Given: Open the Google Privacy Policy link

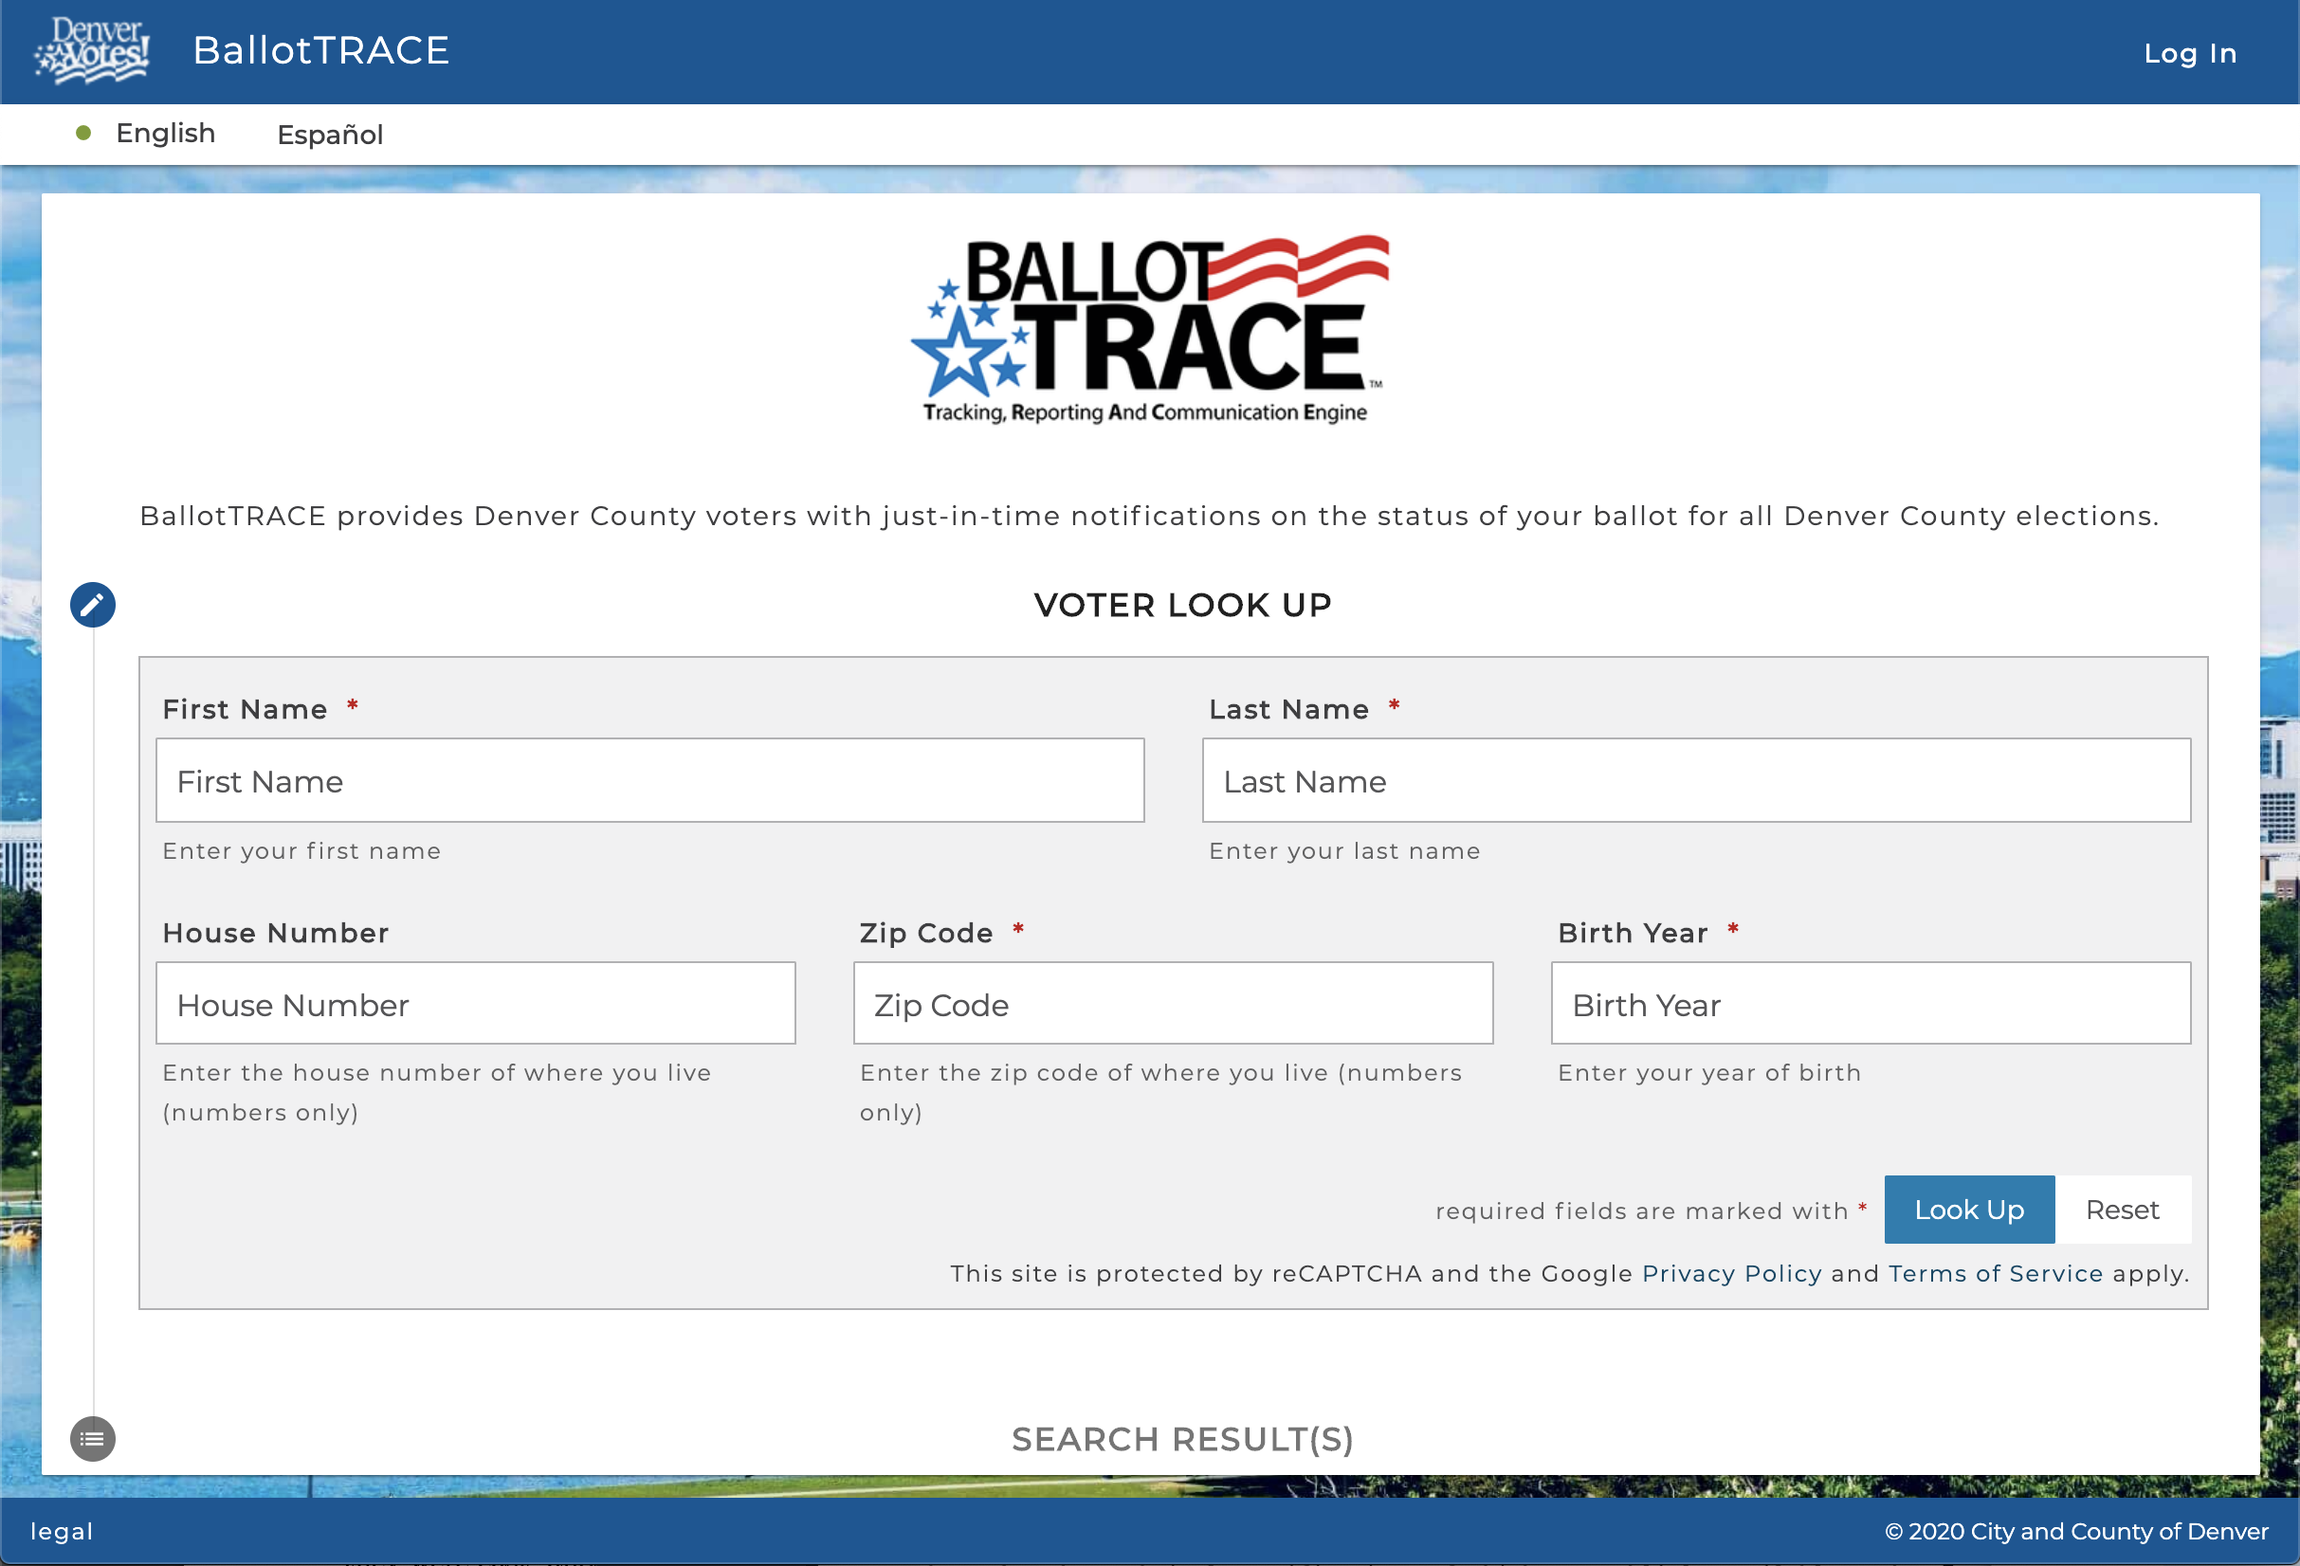Looking at the screenshot, I should 1731,1273.
